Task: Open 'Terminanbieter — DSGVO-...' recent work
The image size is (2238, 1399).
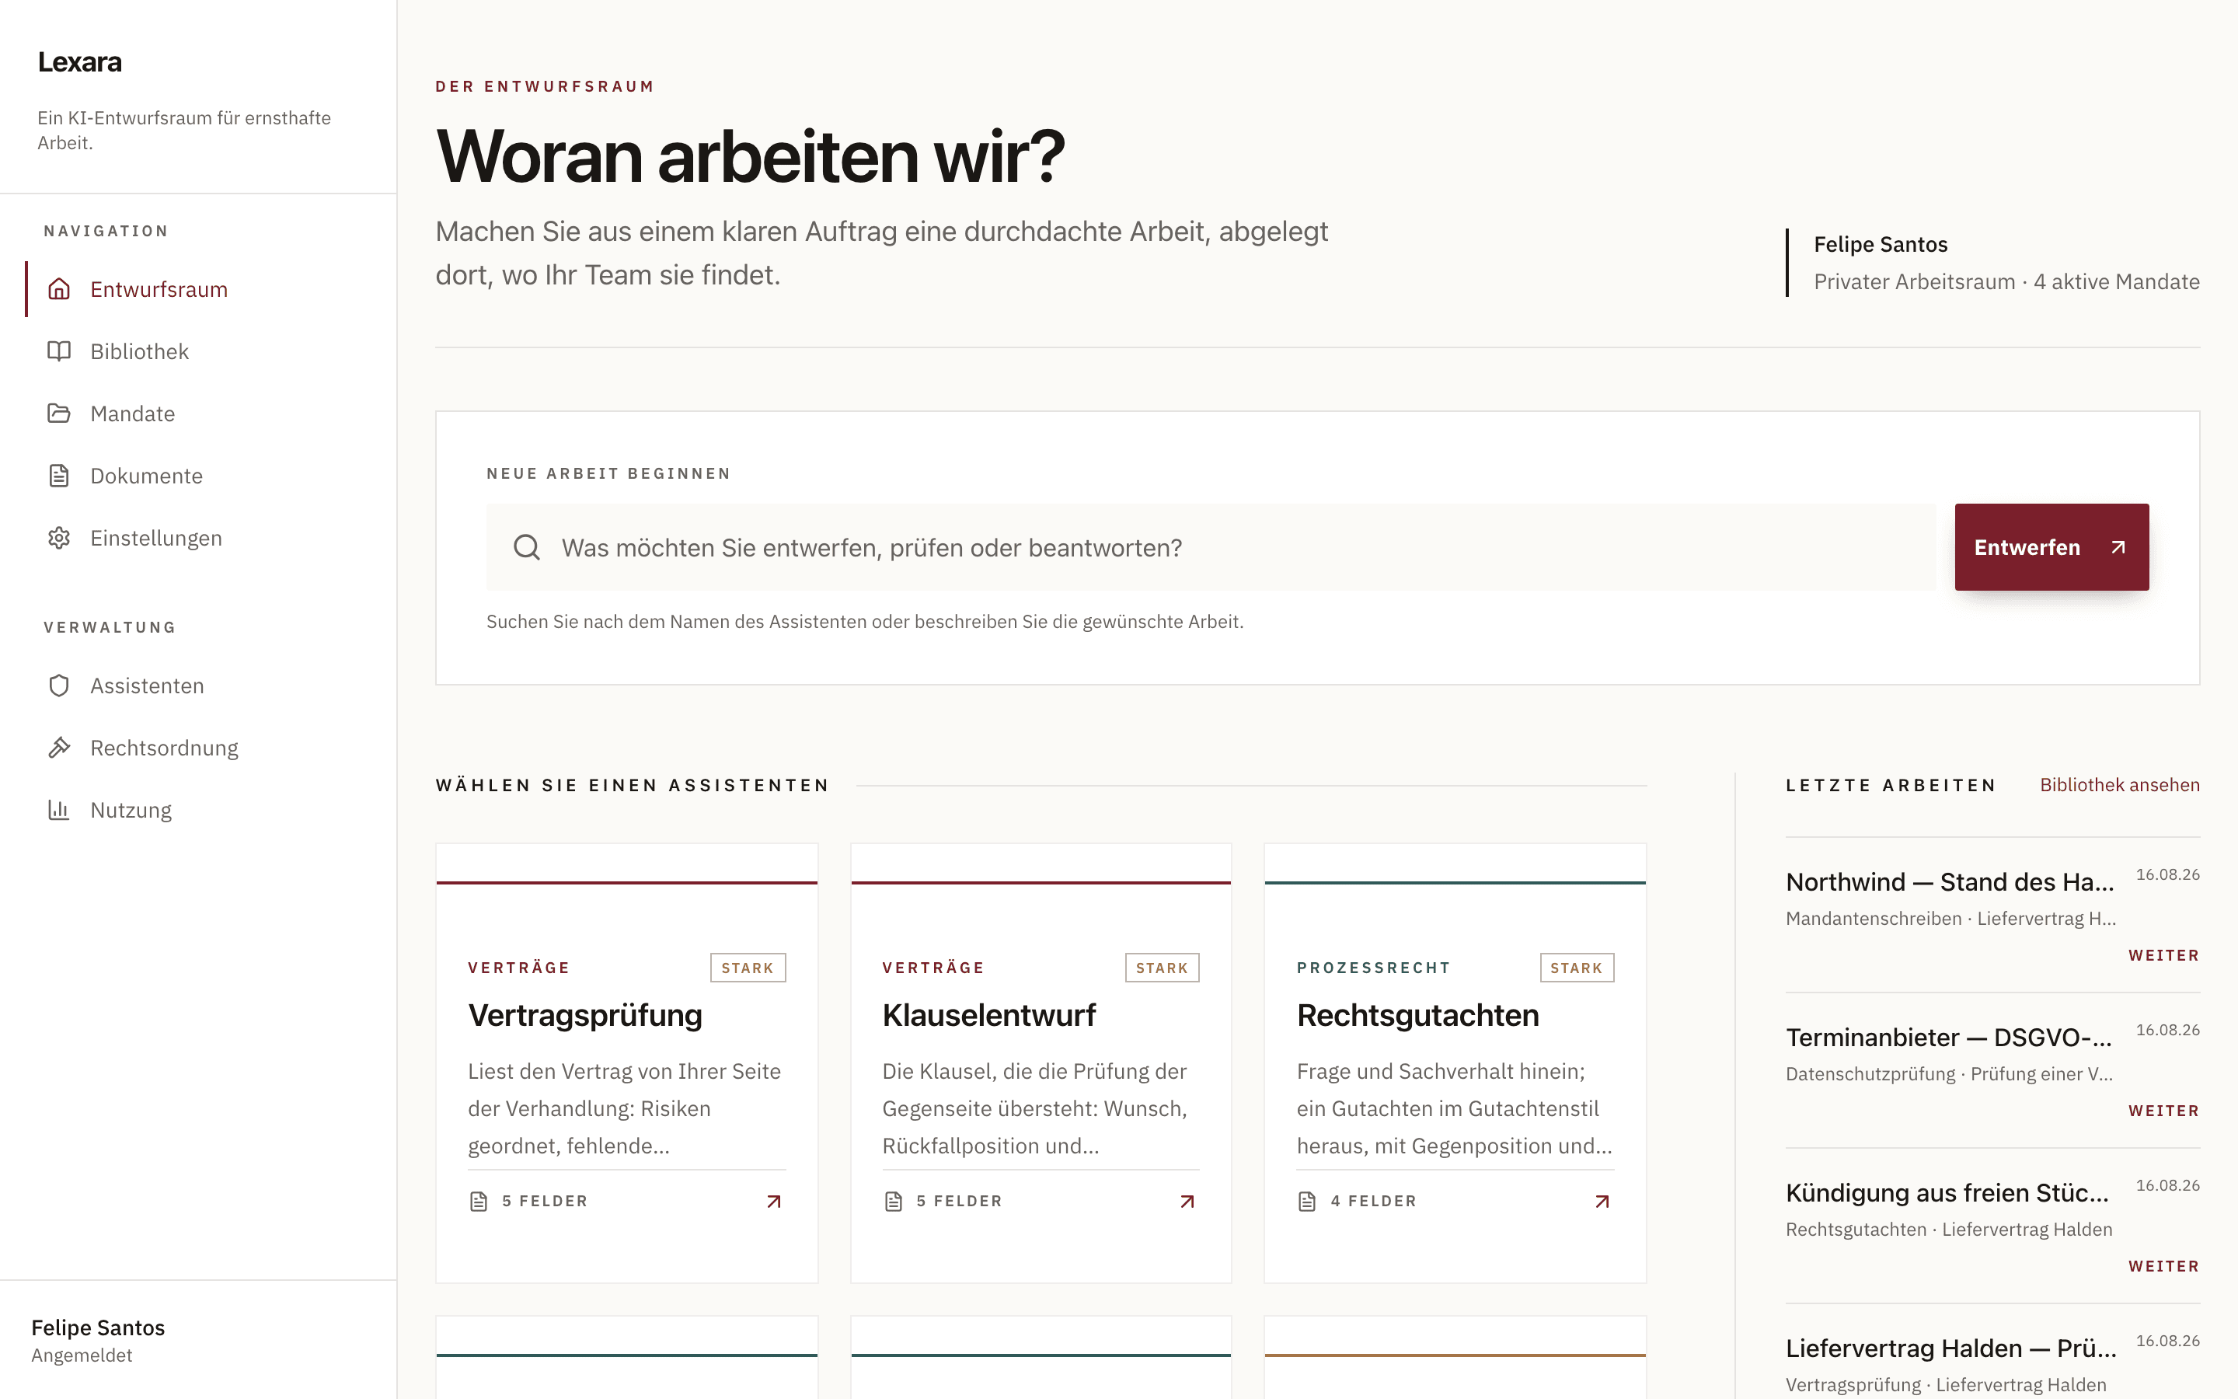Action: [x=1950, y=1038]
